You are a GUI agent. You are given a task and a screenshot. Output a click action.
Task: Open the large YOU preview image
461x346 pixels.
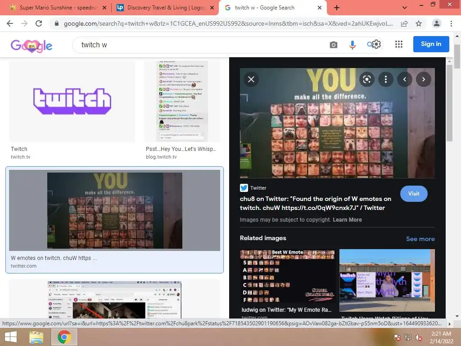337,123
